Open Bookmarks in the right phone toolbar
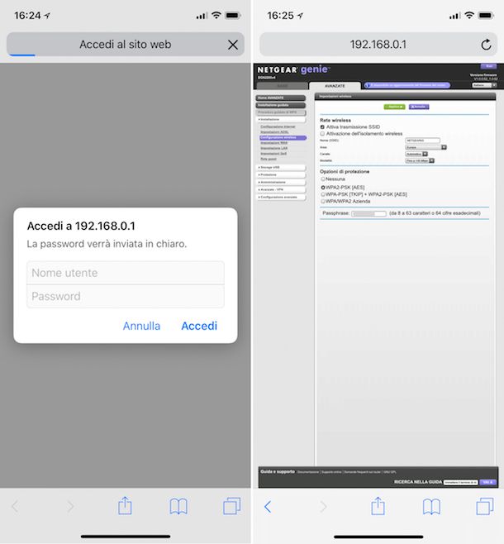This screenshot has width=504, height=544. click(x=431, y=507)
